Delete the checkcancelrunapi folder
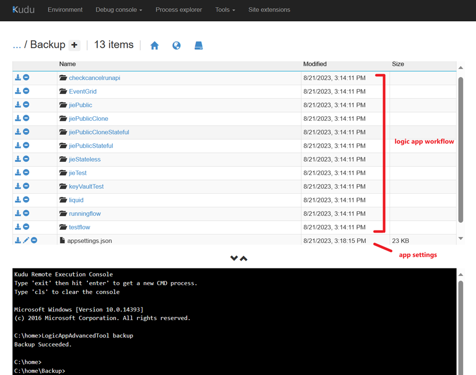The width and height of the screenshot is (476, 375). click(26, 78)
